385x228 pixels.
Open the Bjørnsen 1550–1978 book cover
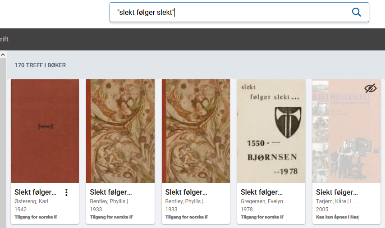[x=271, y=131]
